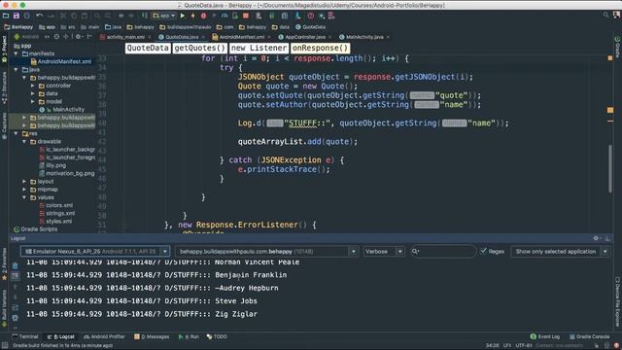The height and width of the screenshot is (350, 622).
Task: Click the Open folder toolbar icon
Action: (x=6, y=16)
